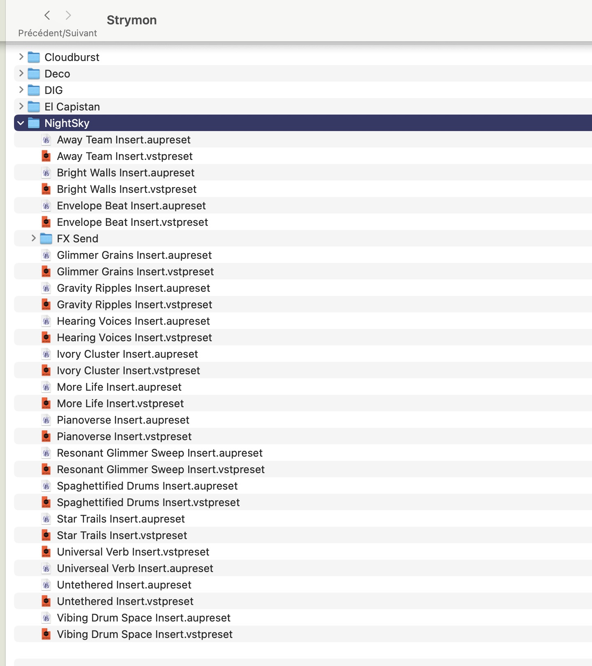Viewport: 592px width, 666px height.
Task: Select 'Bright Walls Insert.vstpreset' file name
Action: tap(127, 189)
